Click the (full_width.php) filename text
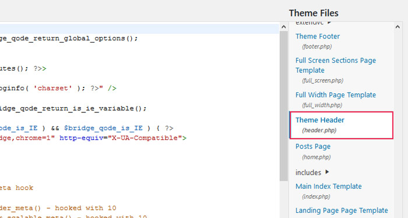The image size is (408, 218). pos(322,106)
